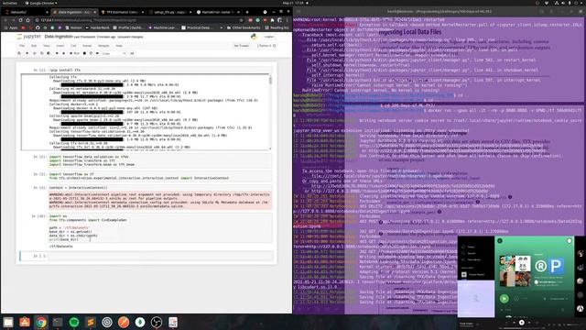Expand the Other bookmarks folder

click(244, 27)
